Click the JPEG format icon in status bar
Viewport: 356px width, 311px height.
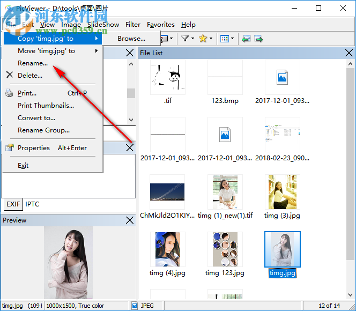tap(135, 306)
